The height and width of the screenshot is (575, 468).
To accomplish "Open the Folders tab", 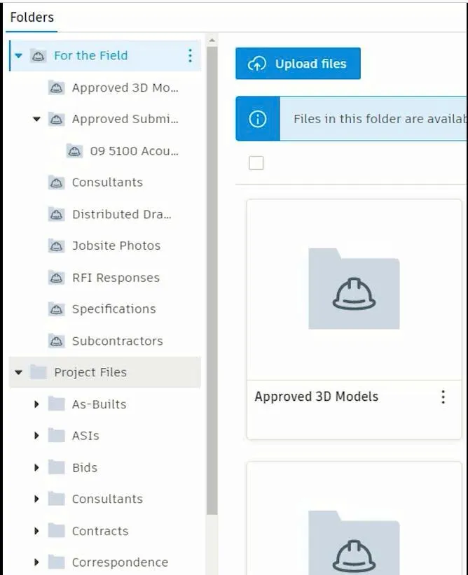I will [x=32, y=17].
